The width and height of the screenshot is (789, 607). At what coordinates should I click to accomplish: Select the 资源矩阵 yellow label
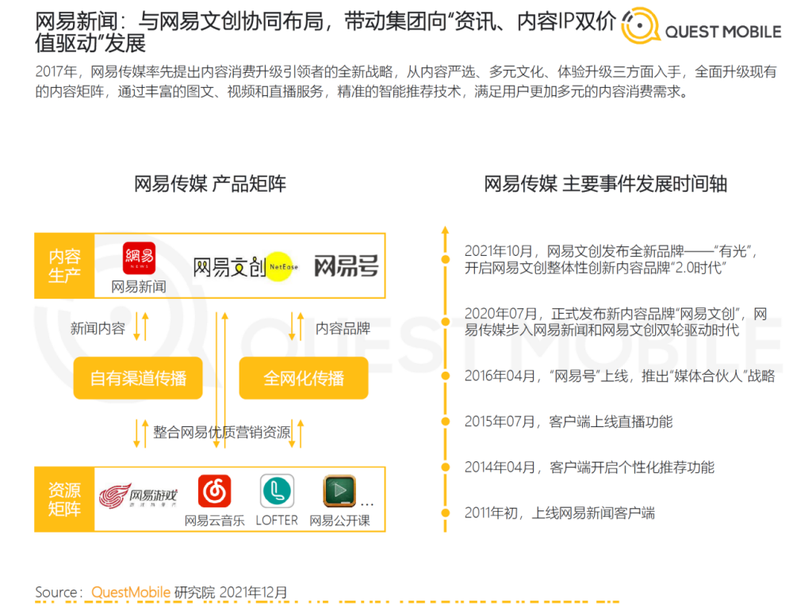click(x=64, y=499)
